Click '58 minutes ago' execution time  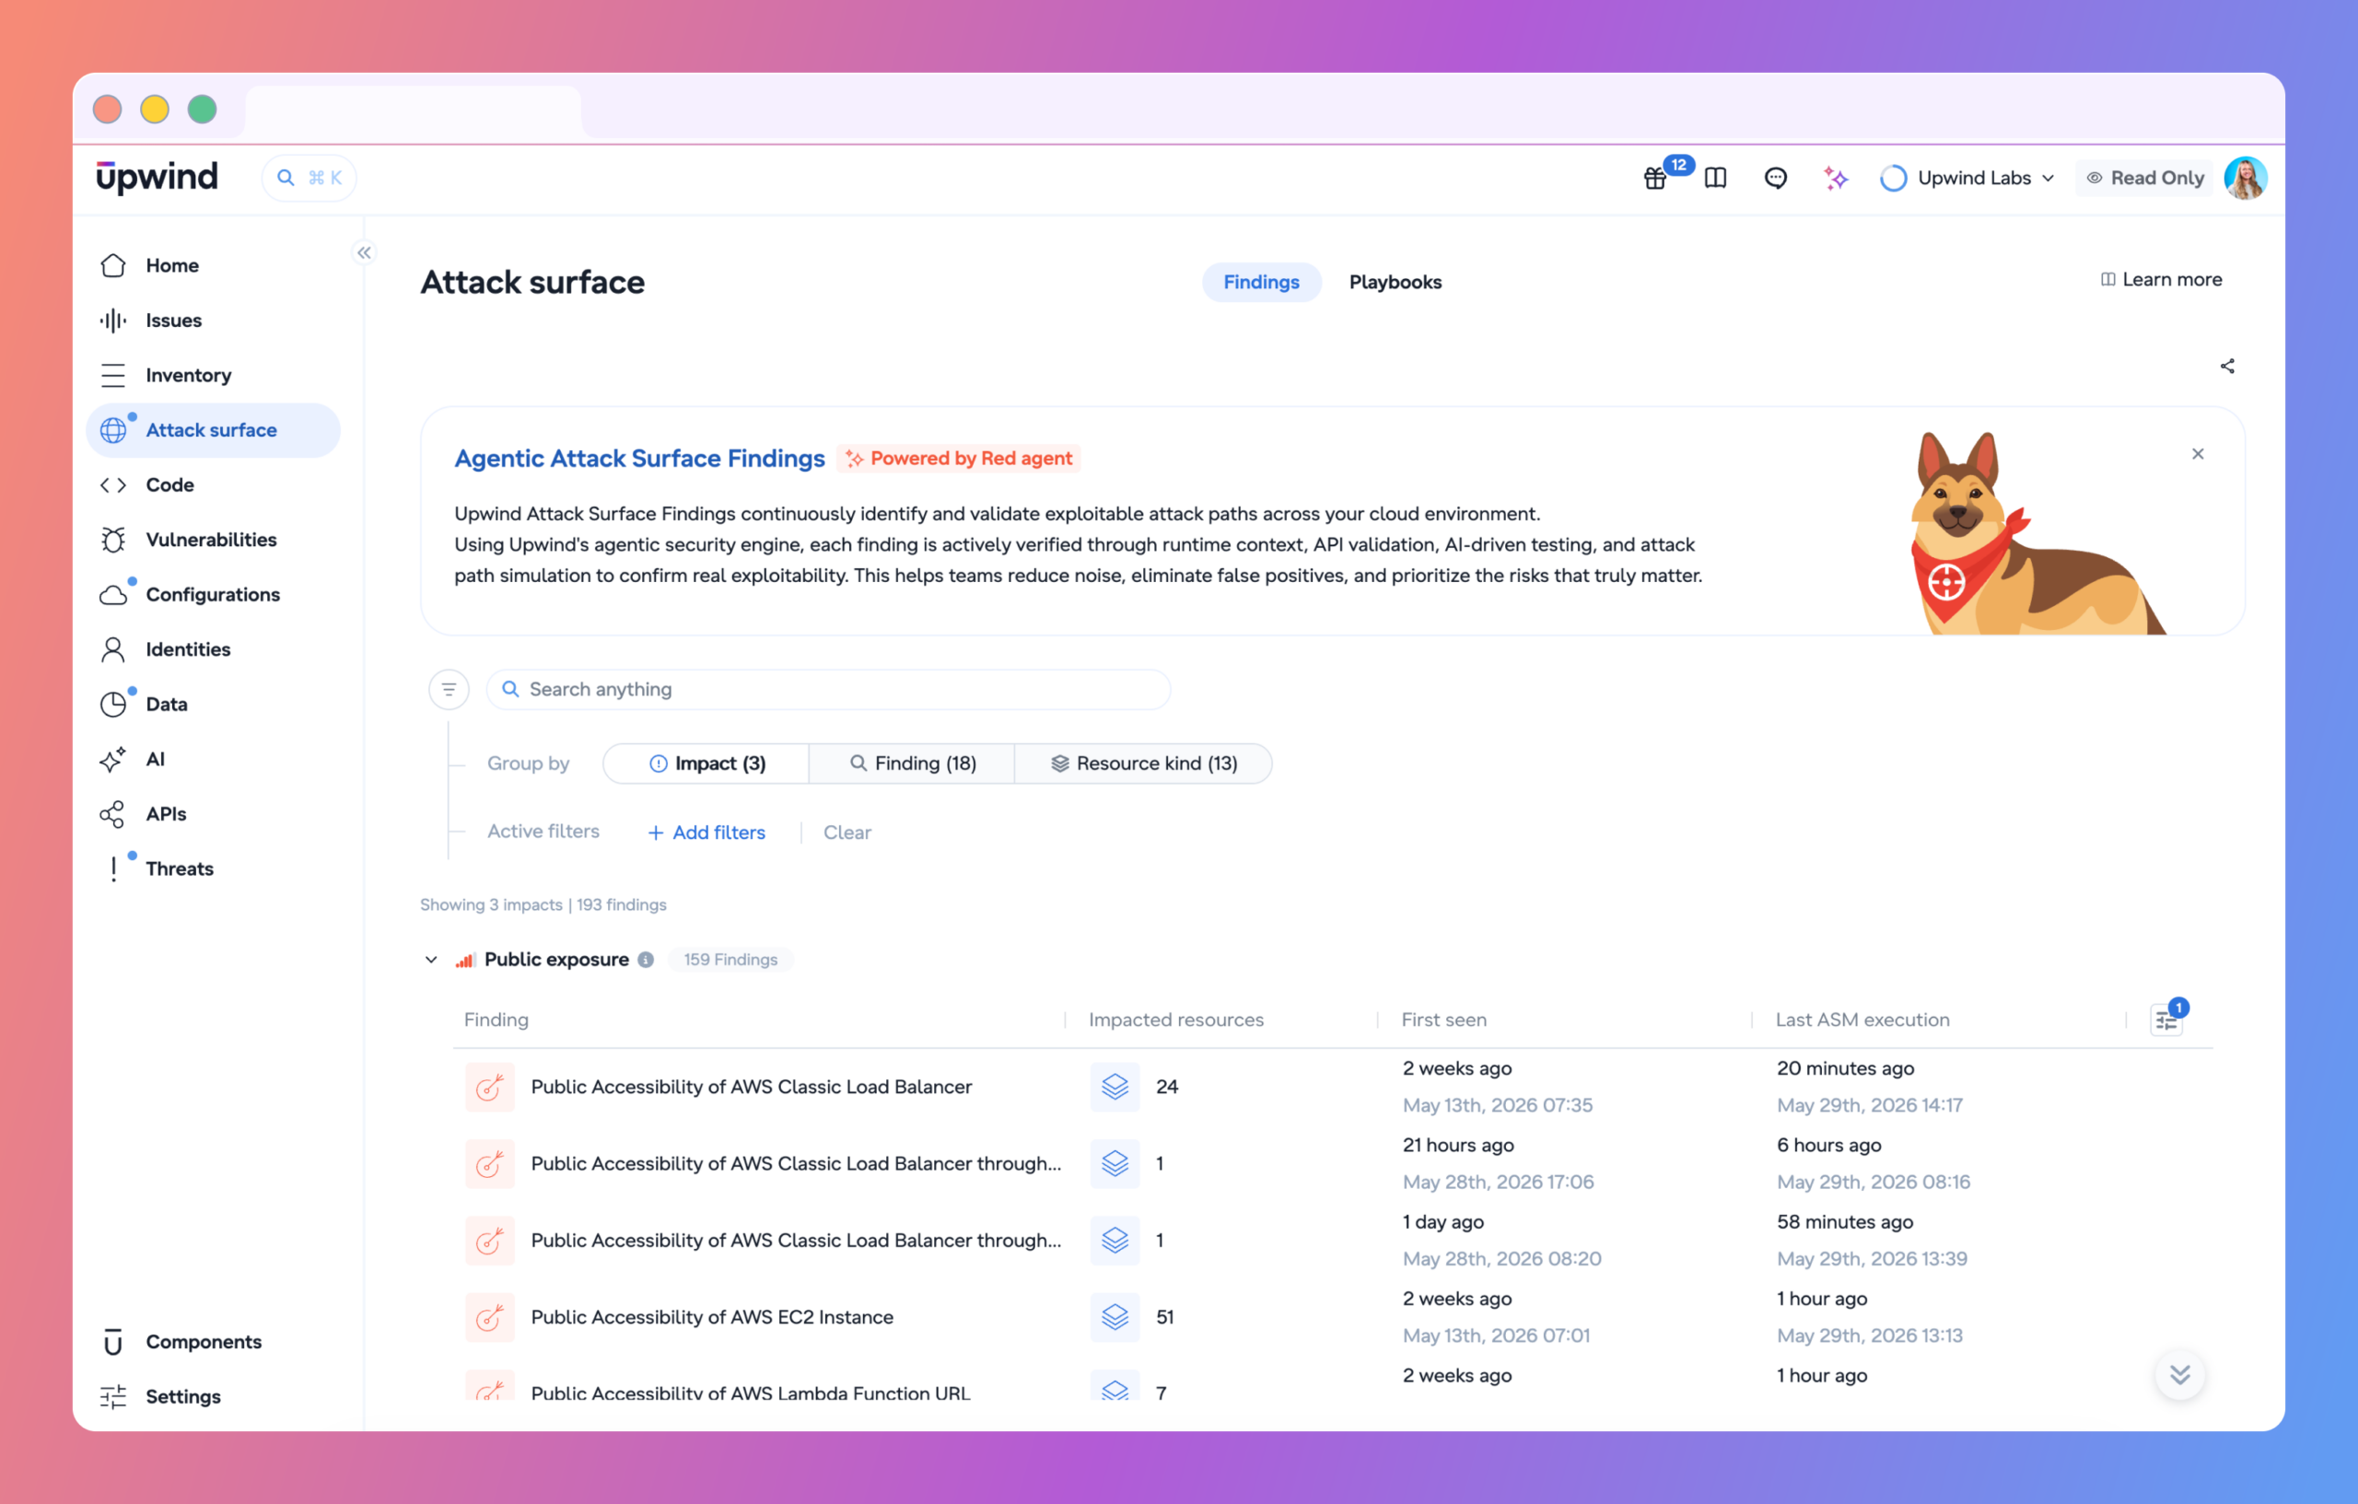(1845, 1222)
